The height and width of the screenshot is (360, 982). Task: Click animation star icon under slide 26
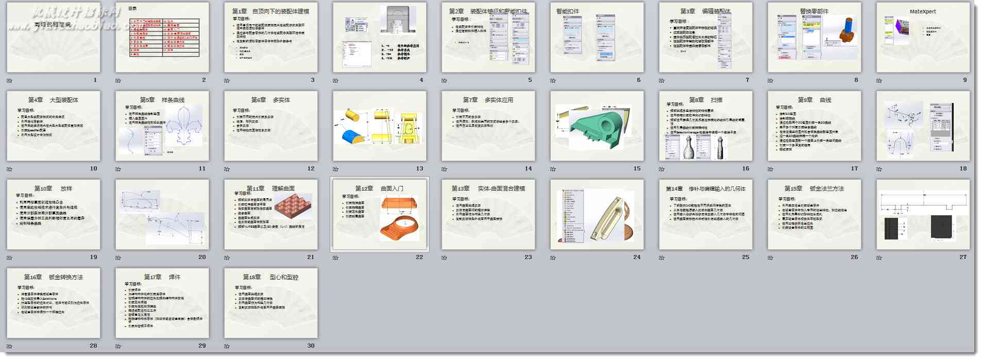point(770,258)
